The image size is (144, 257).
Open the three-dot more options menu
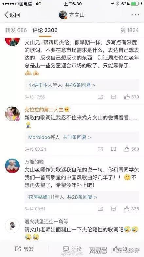click(135, 15)
